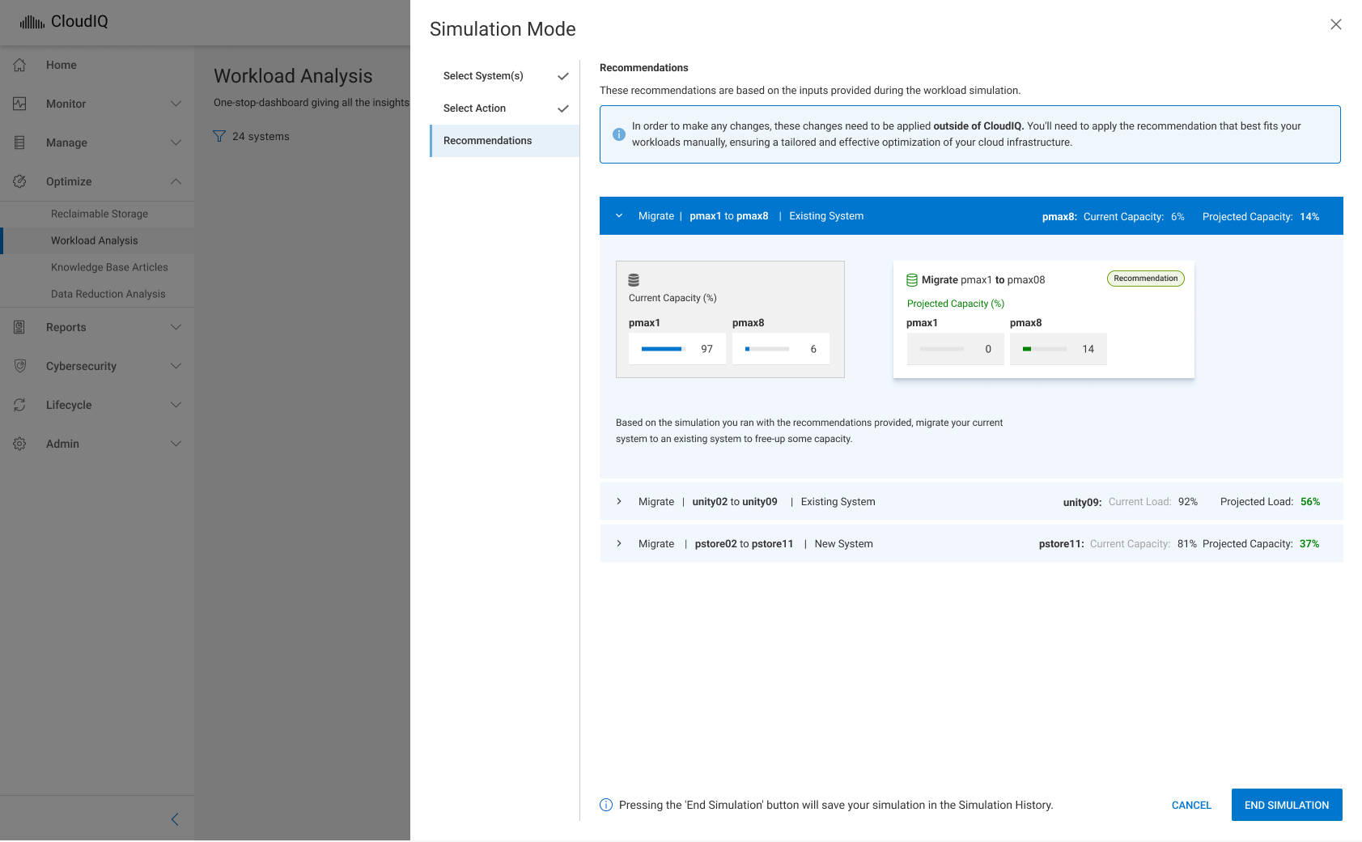
Task: Expand the Reports menu chevron
Action: (x=176, y=327)
